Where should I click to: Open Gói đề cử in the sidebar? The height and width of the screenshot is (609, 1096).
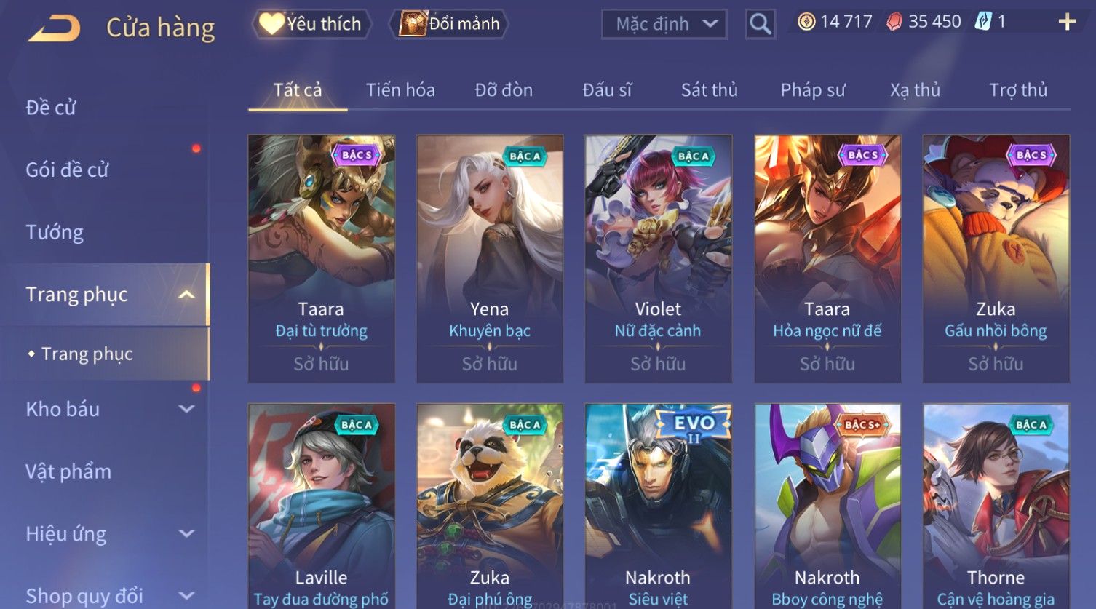pos(67,170)
